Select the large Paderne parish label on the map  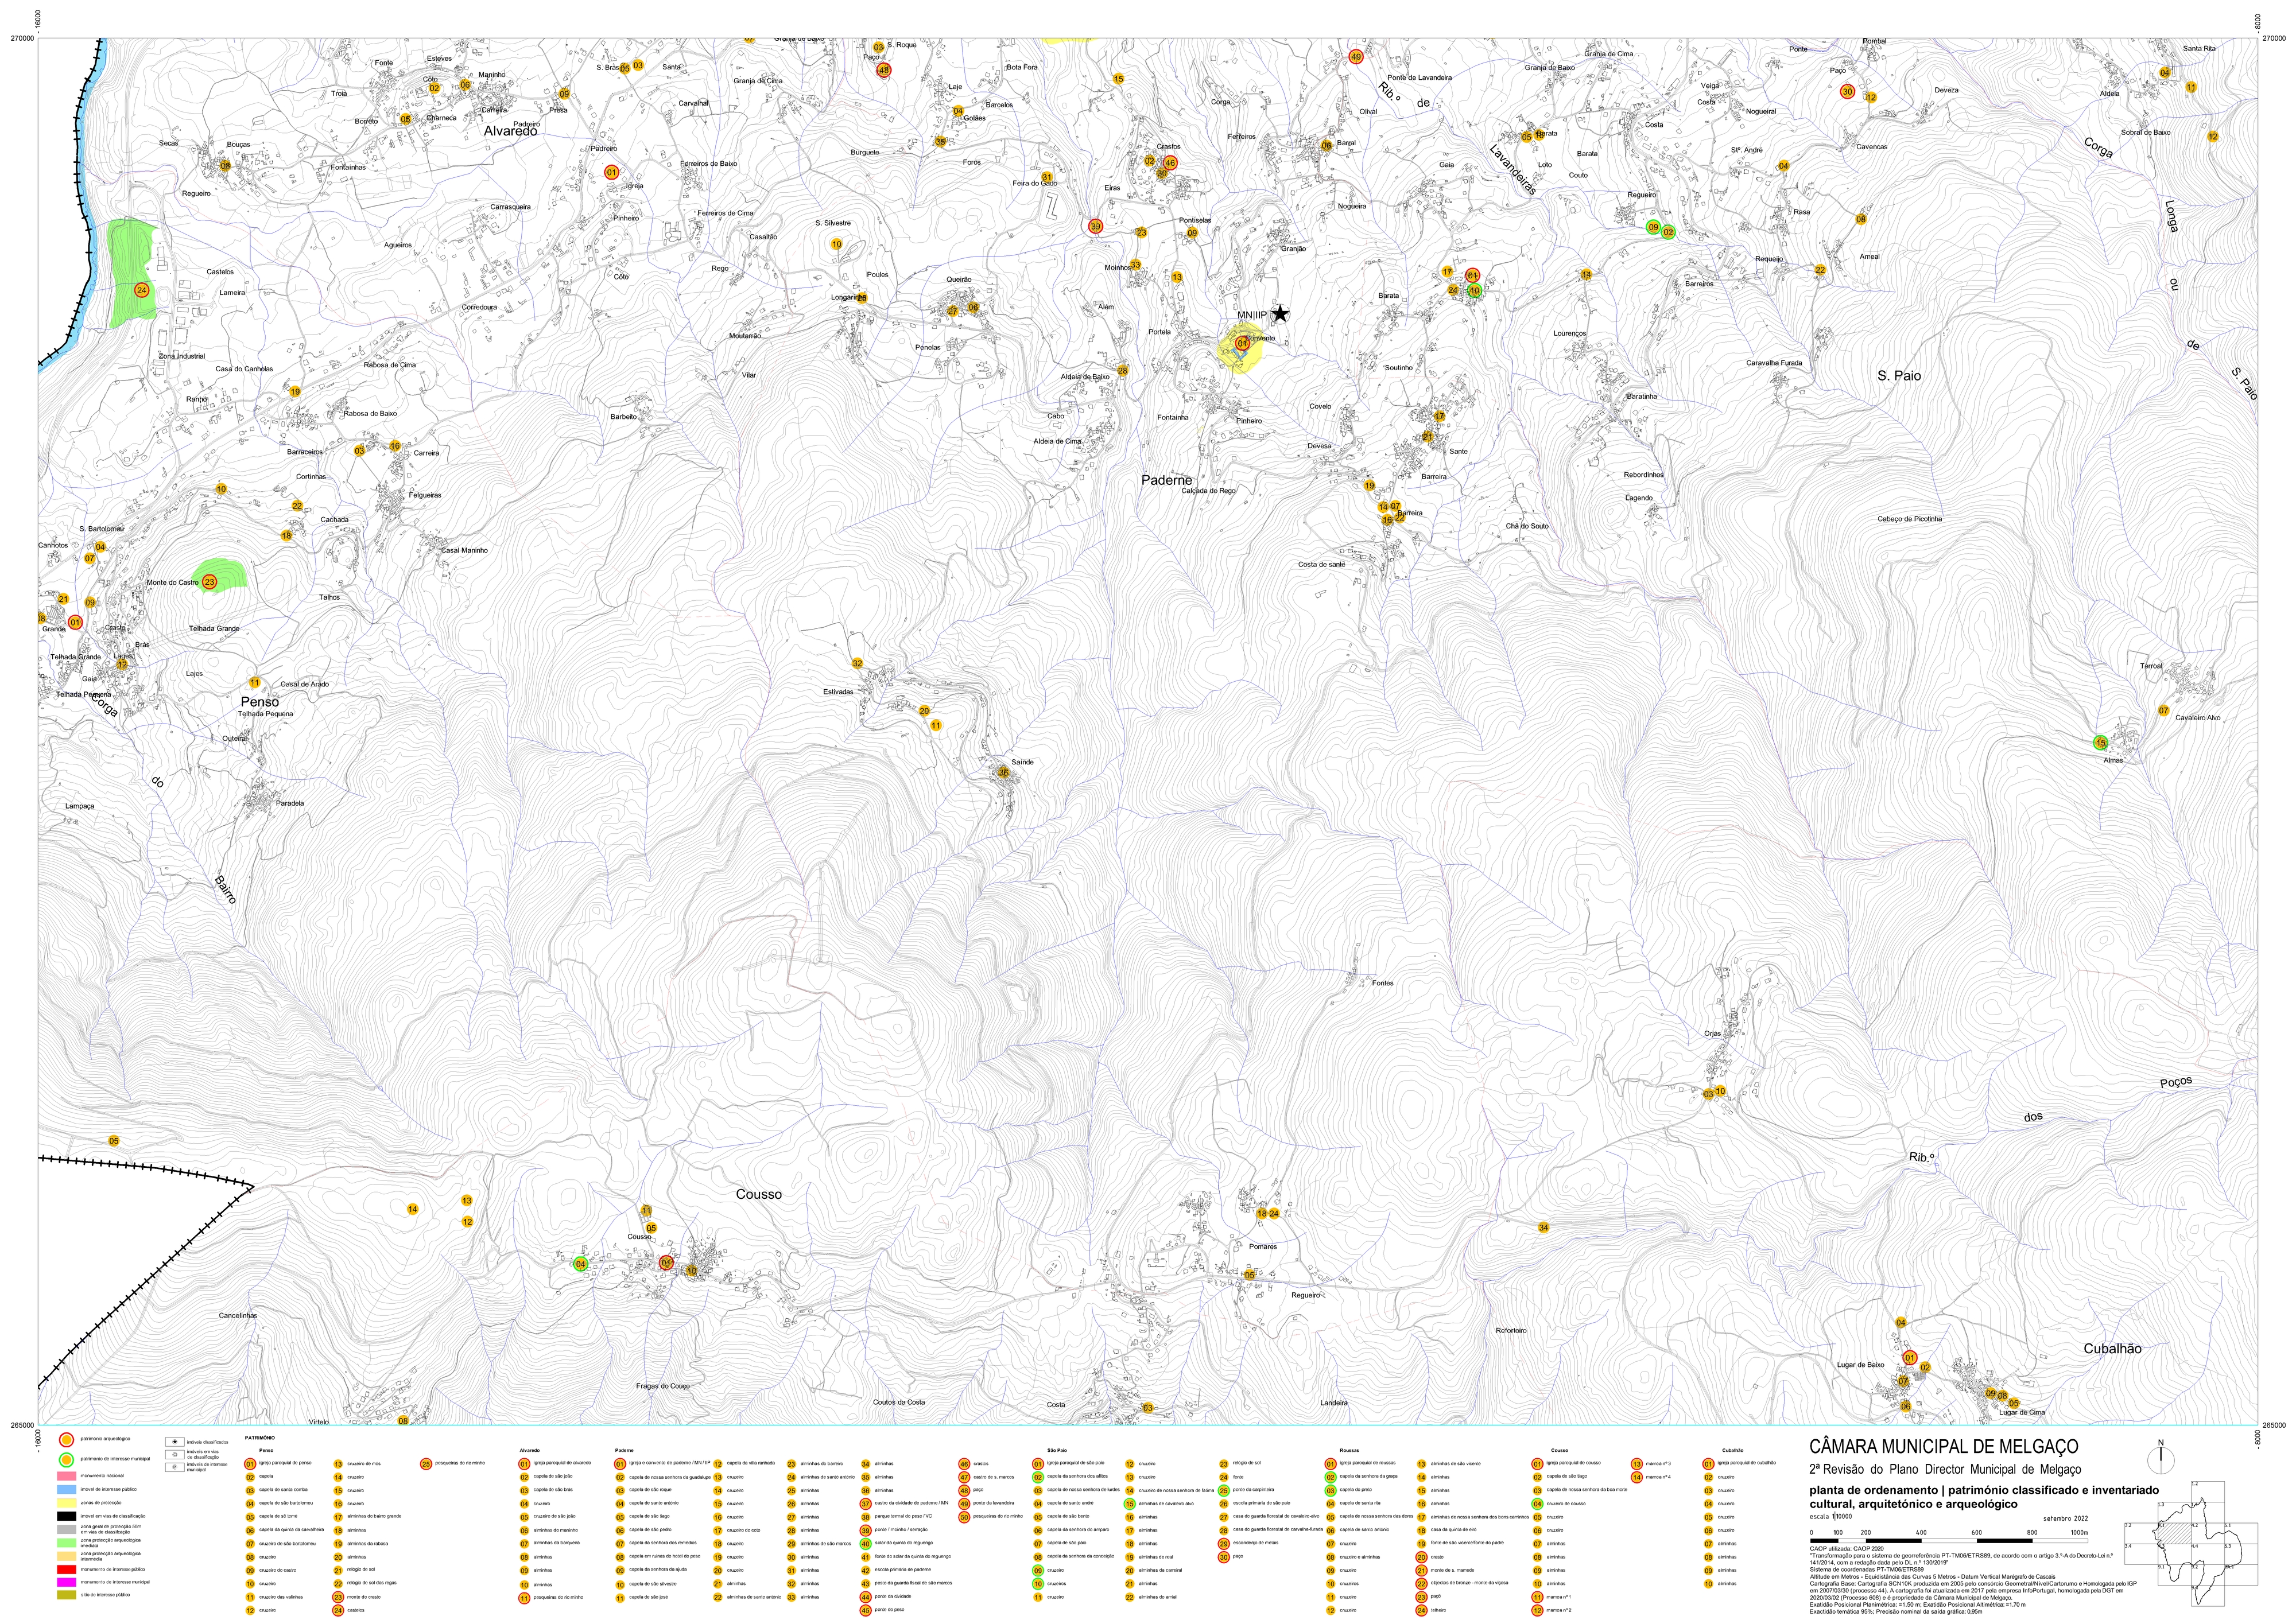click(x=1167, y=480)
